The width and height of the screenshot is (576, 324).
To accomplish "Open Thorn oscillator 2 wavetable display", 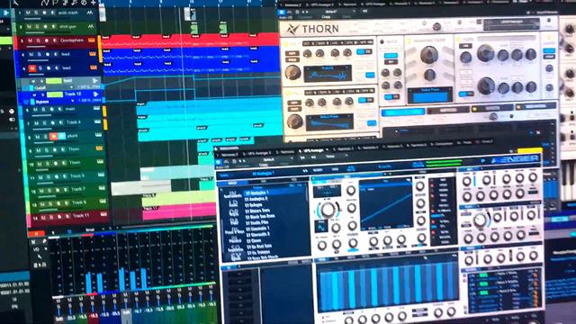I will tap(329, 122).
